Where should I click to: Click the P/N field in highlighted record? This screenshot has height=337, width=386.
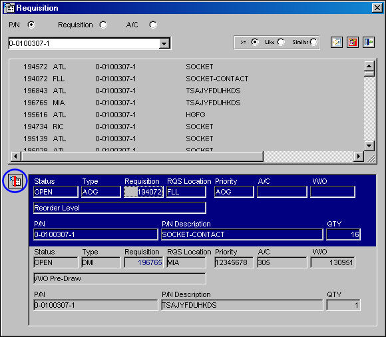pyautogui.click(x=96, y=234)
